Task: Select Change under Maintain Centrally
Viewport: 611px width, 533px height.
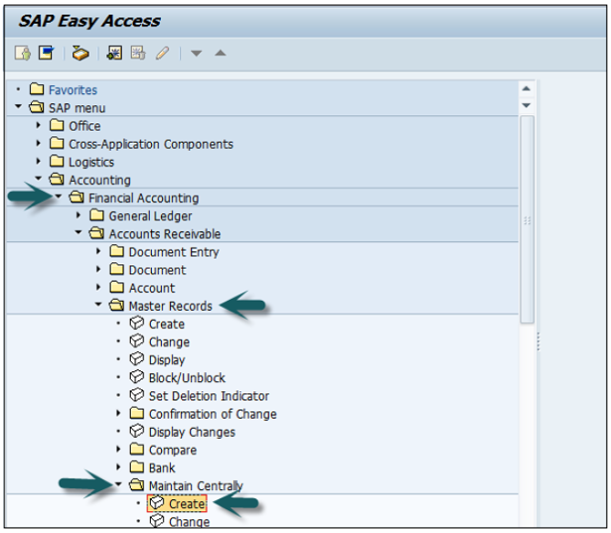Action: pos(189,522)
